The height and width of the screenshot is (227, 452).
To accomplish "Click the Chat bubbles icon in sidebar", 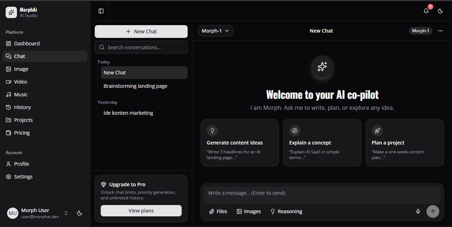I will tap(8, 56).
